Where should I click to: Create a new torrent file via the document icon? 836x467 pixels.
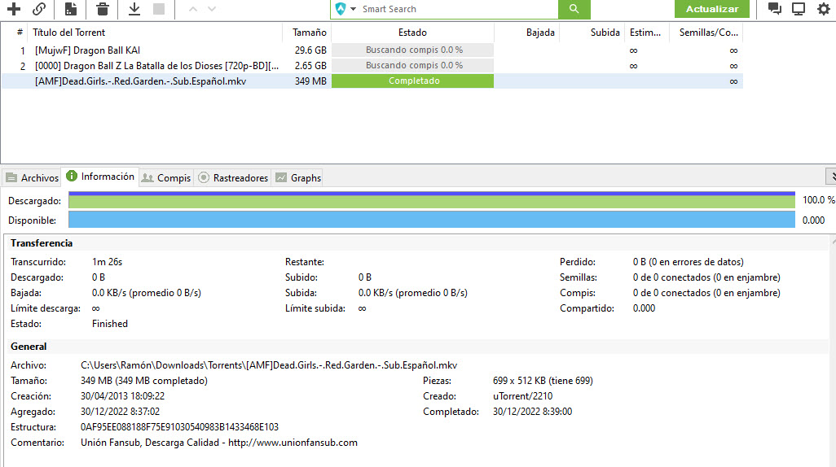(x=70, y=9)
